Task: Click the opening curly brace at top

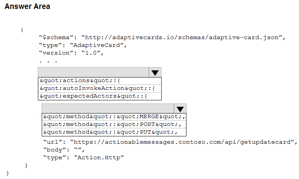Action: 22,30
